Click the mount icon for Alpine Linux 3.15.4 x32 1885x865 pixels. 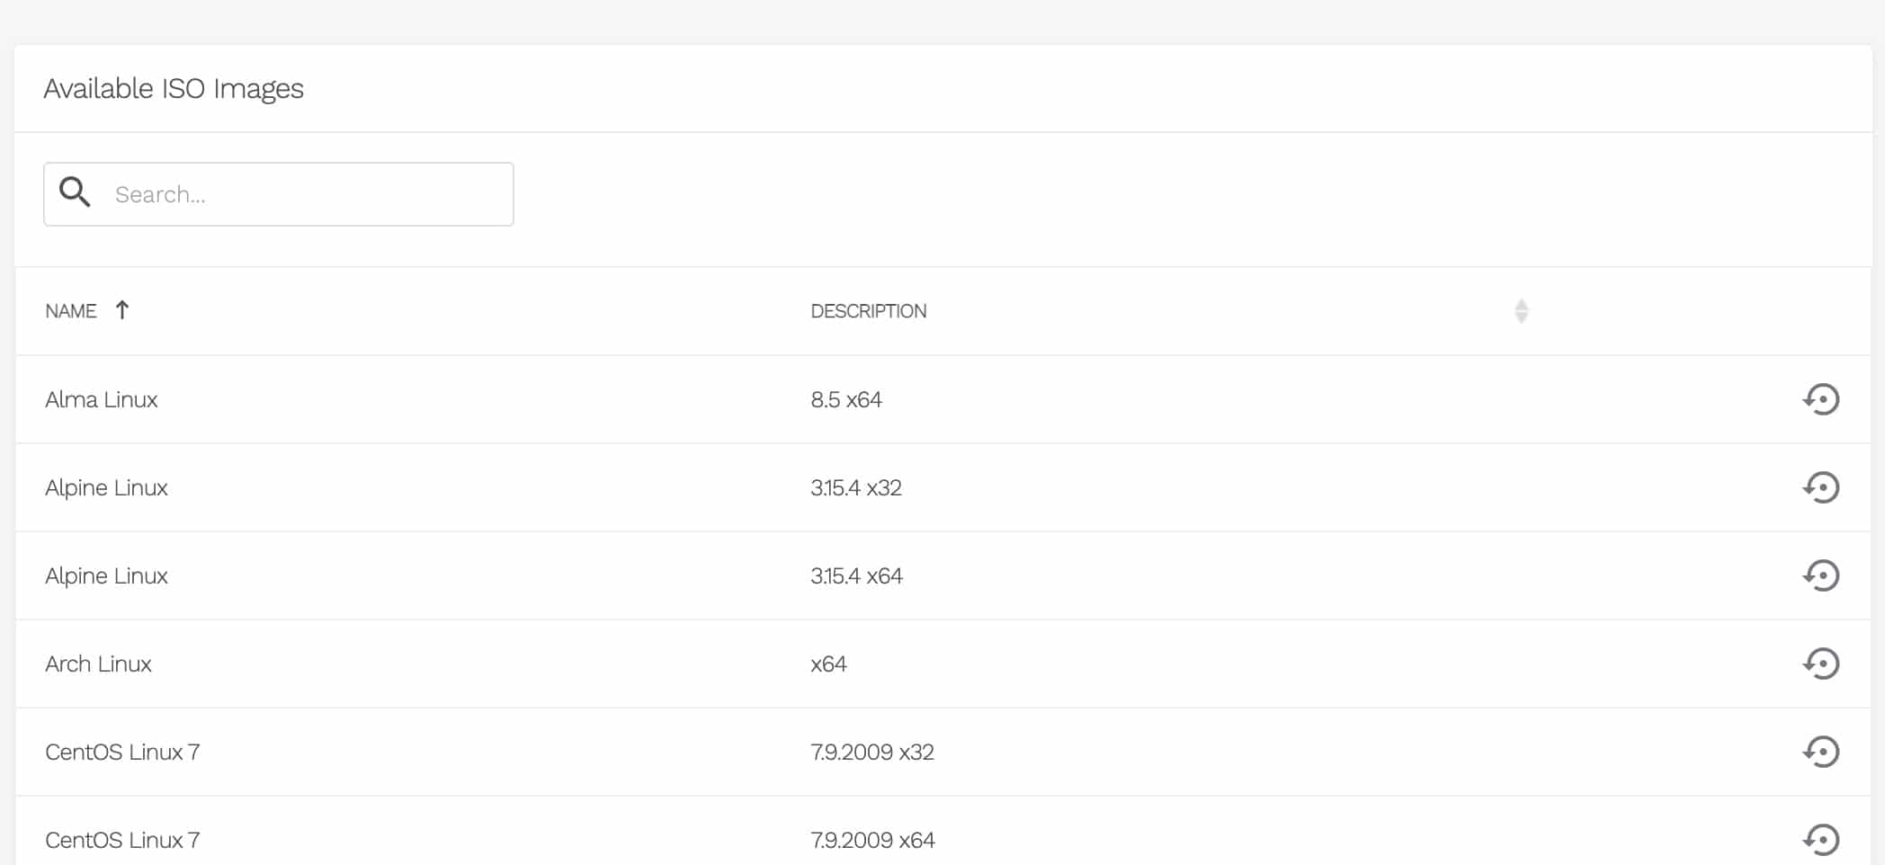coord(1820,487)
